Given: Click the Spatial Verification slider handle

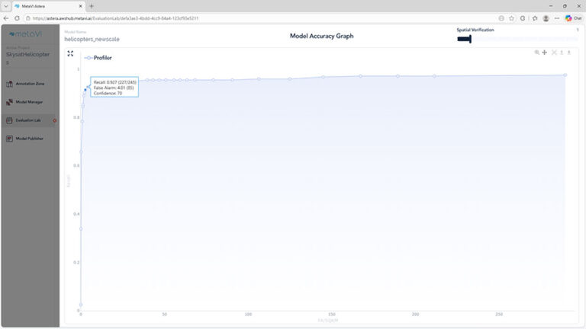Looking at the screenshot, I should click(x=470, y=39).
